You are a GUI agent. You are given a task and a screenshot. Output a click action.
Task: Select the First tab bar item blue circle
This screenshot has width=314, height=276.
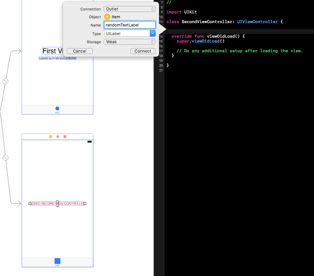click(57, 109)
